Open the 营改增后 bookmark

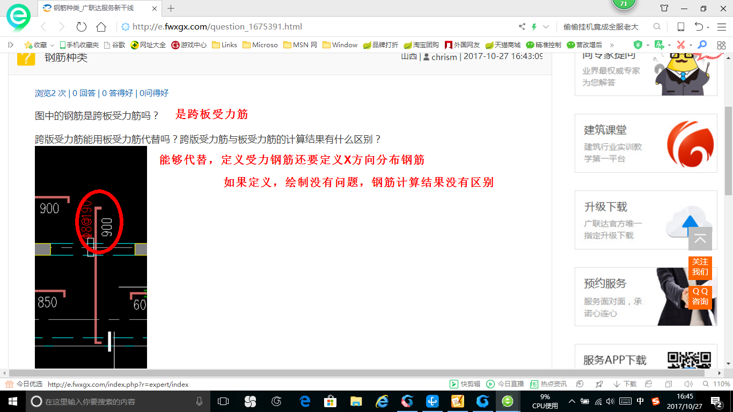click(584, 45)
